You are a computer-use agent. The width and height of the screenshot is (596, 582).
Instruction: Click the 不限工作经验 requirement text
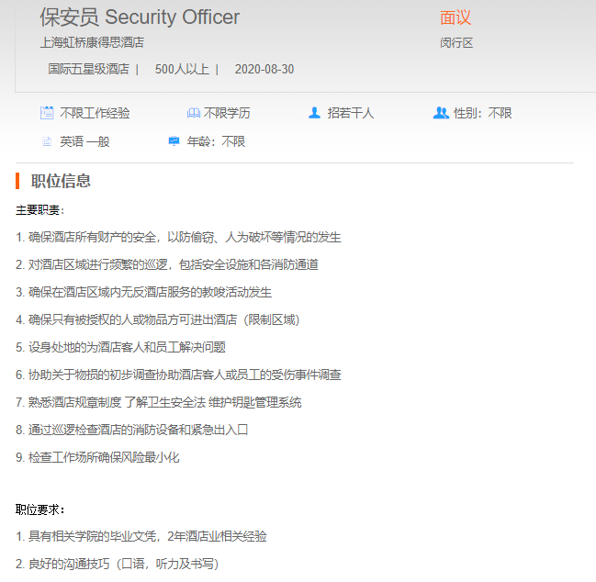point(95,113)
